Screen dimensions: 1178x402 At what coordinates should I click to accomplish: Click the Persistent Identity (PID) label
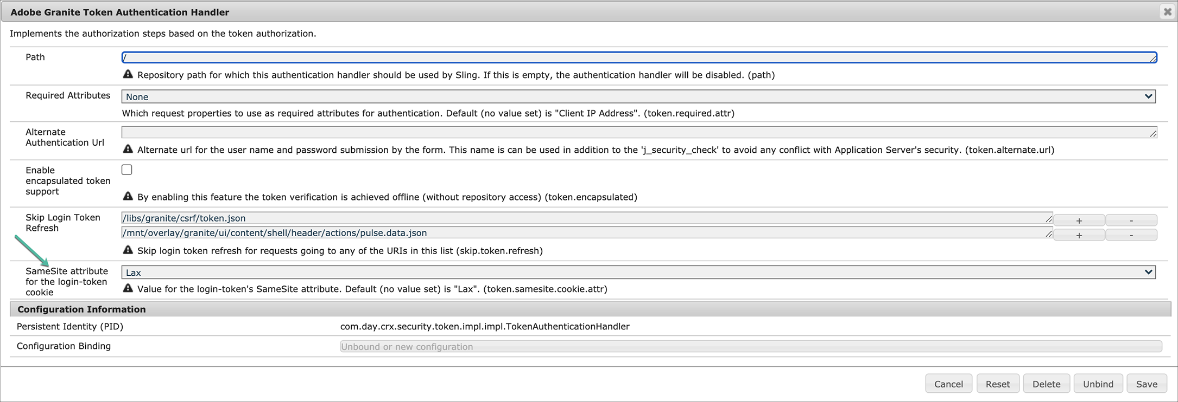point(70,326)
